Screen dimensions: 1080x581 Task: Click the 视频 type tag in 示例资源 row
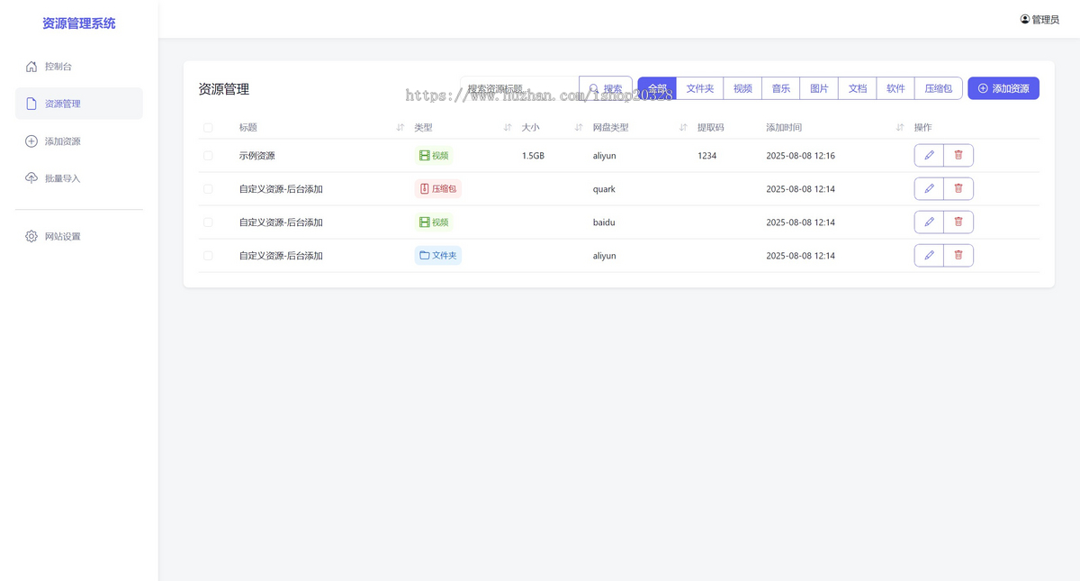click(x=434, y=156)
